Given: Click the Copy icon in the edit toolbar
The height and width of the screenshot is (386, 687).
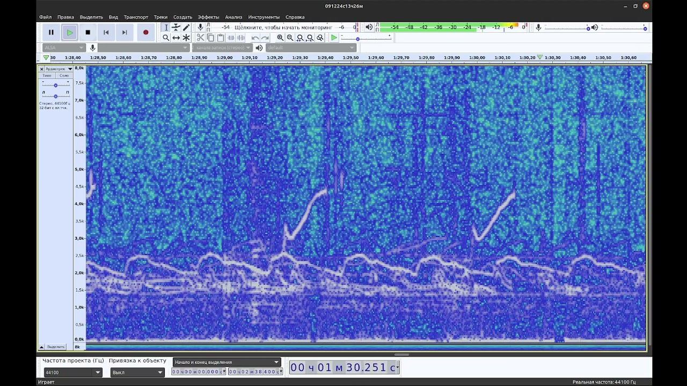Looking at the screenshot, I should coord(210,38).
